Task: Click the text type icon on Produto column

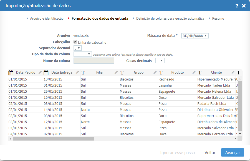Action: 160,72
